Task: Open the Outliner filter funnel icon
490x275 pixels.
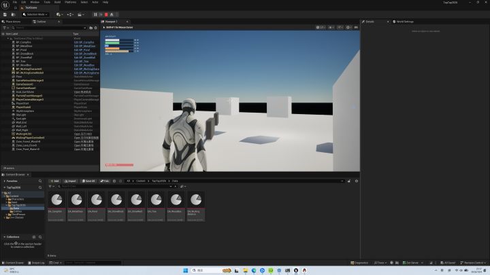Action: click(5, 28)
